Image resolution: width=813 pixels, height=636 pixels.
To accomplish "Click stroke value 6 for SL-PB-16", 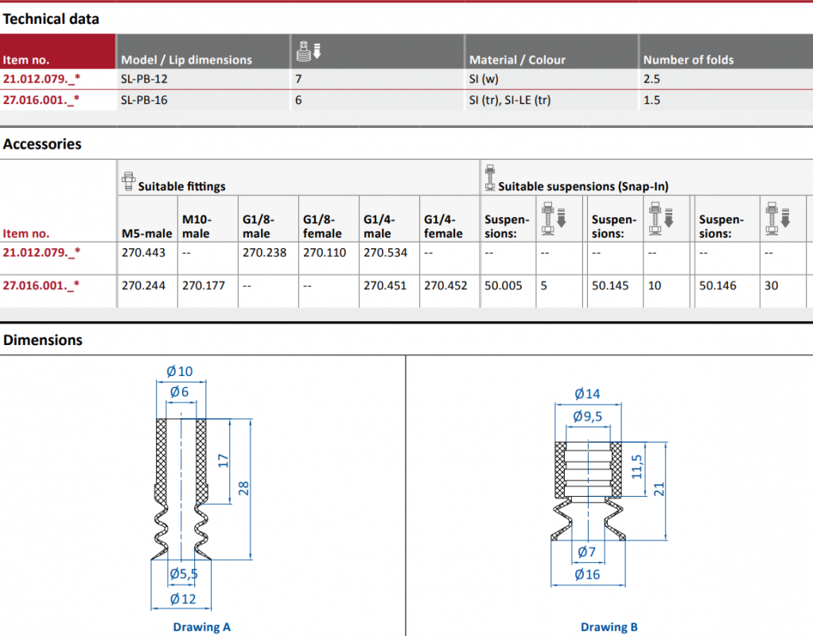I will [x=298, y=100].
